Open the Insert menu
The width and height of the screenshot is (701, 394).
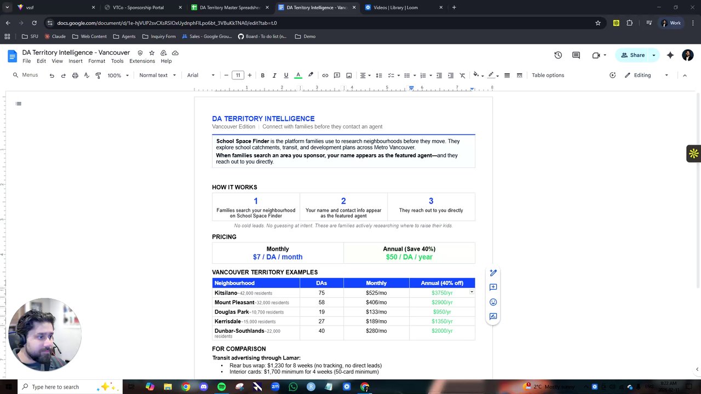pyautogui.click(x=76, y=61)
